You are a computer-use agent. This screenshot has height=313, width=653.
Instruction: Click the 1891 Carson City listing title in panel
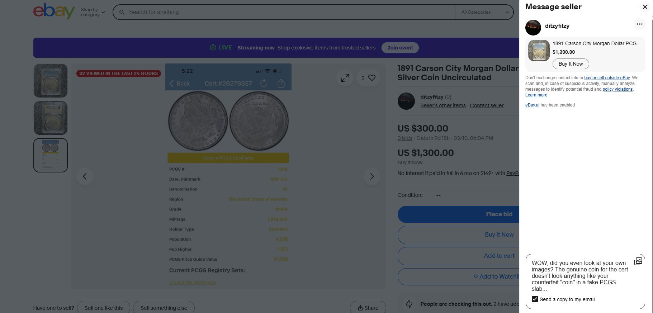click(597, 43)
